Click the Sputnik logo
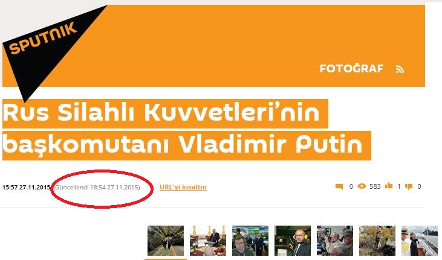The height and width of the screenshot is (260, 442). tap(42, 39)
